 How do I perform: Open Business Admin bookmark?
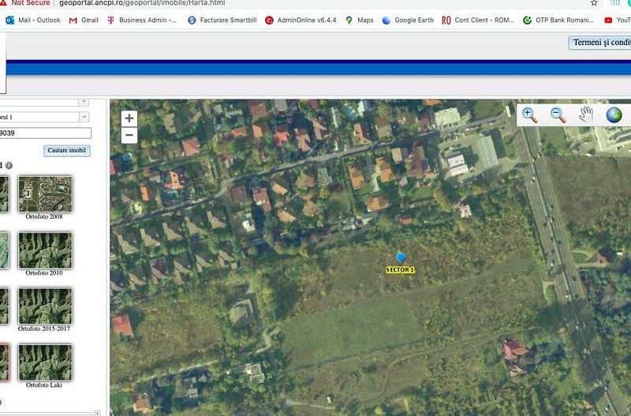pyautogui.click(x=142, y=21)
